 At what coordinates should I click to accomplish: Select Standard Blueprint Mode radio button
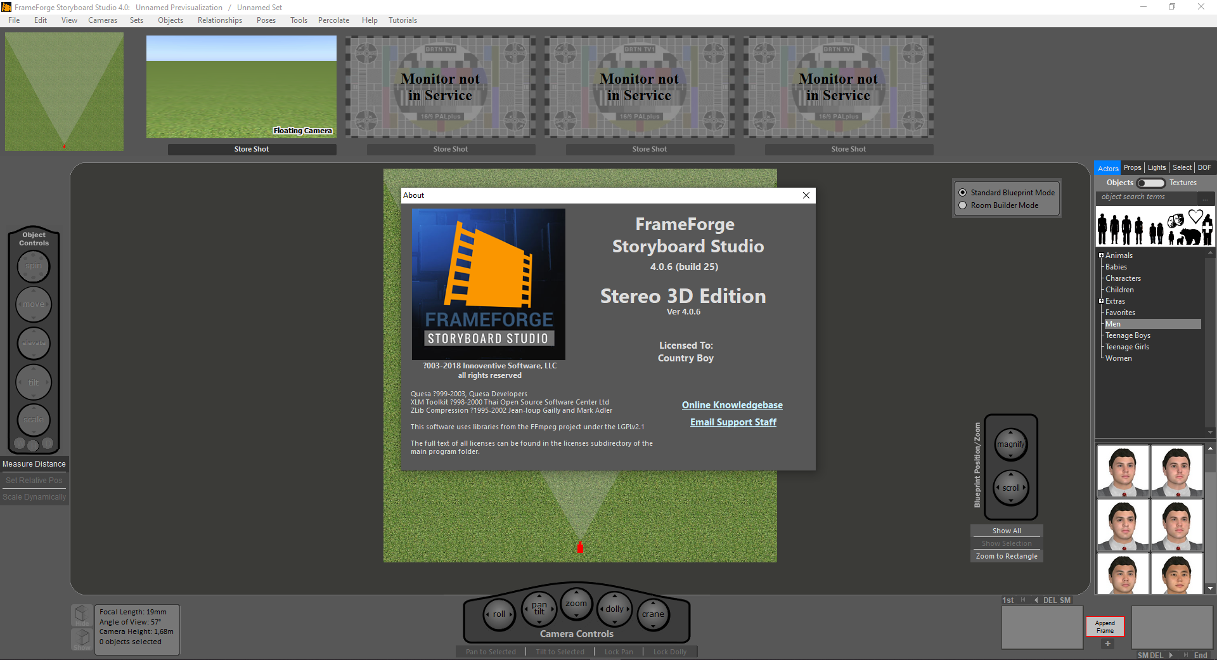pos(963,193)
